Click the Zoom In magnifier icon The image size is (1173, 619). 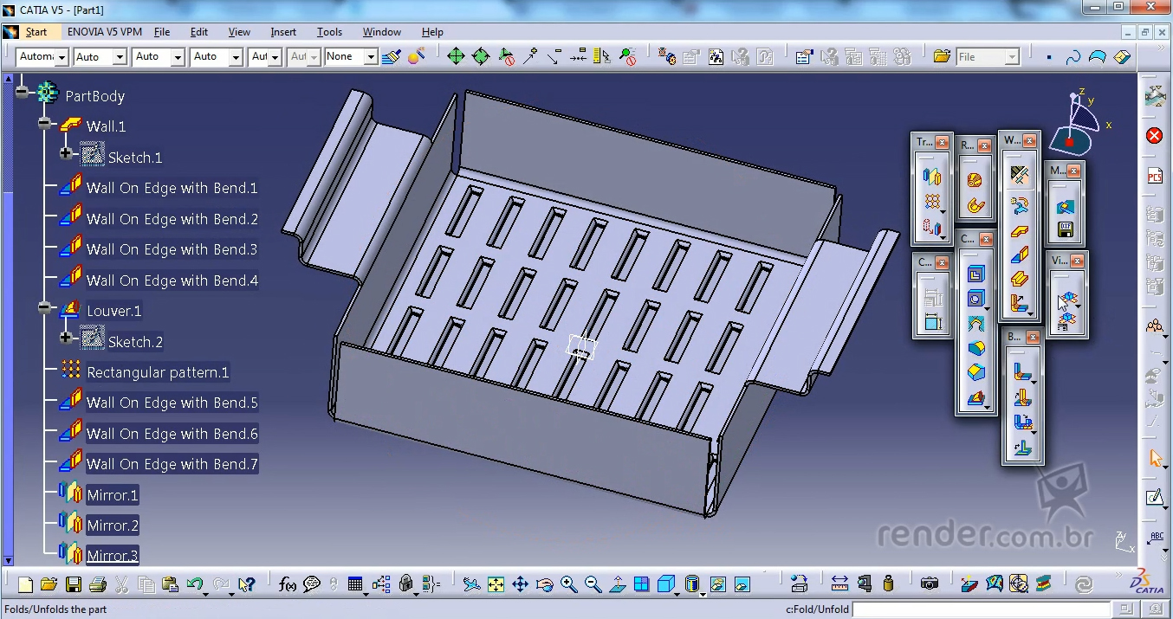[x=568, y=584]
